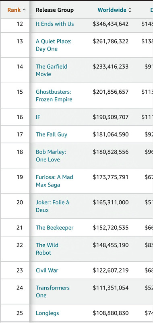Select Ghostbusters: Frozen Empire link
This screenshot has width=153, height=323.
pyautogui.click(x=54, y=96)
